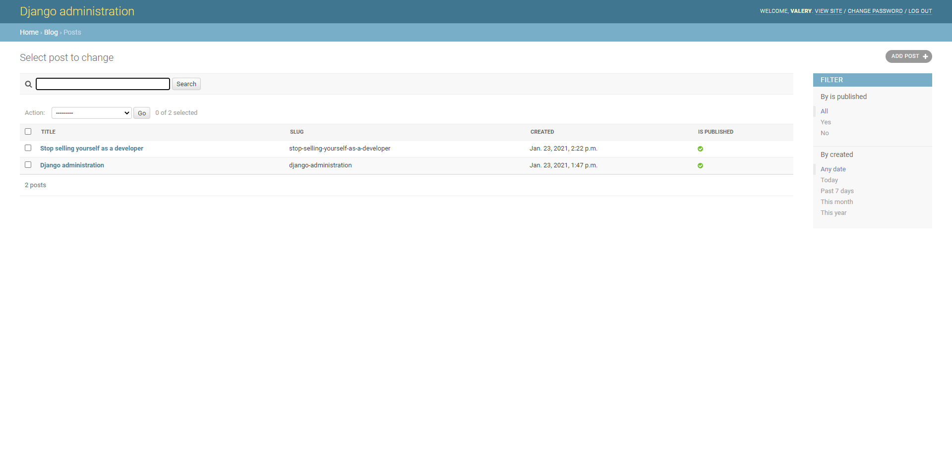Filter is published by Yes

pyautogui.click(x=826, y=122)
